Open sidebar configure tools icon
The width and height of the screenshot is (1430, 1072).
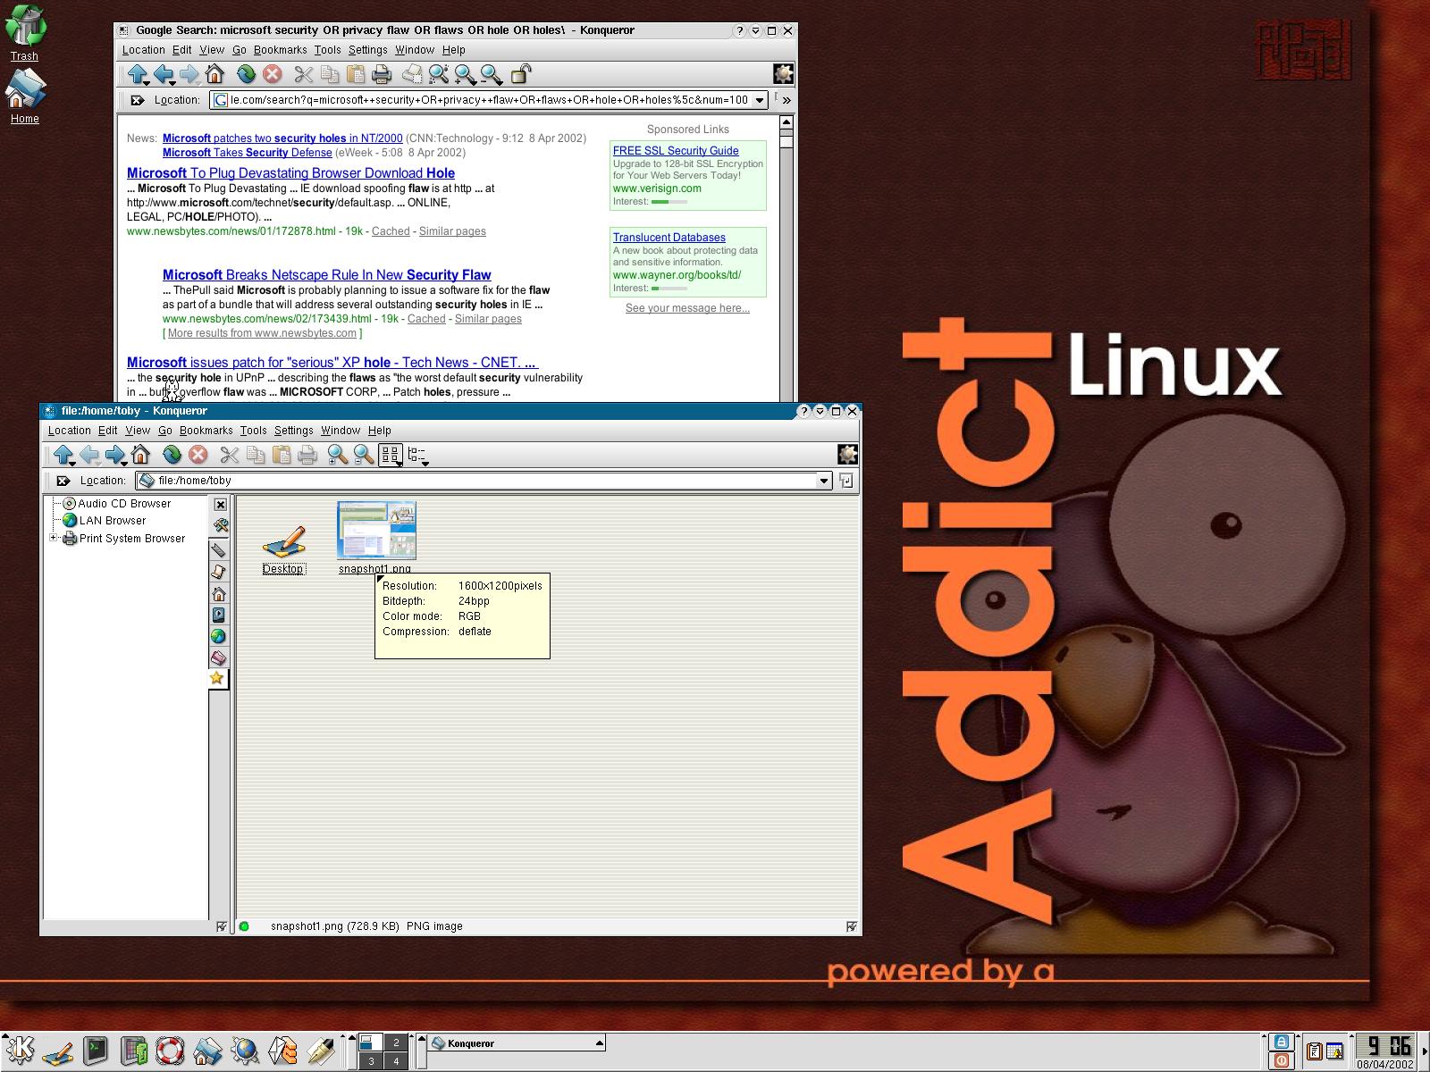[220, 525]
